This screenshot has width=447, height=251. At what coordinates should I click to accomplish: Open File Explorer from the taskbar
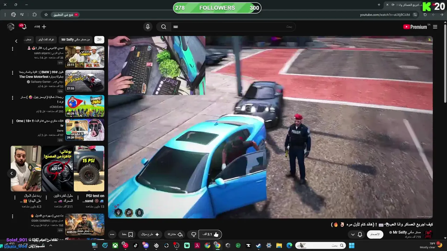279,245
